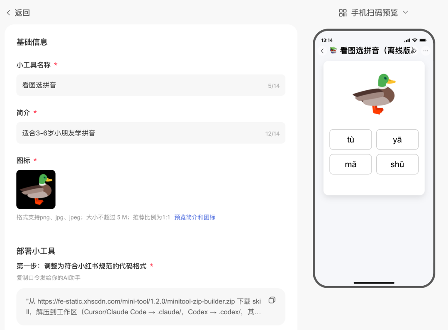Click the 第一步 step heading text
Viewport: 448px width, 330px height.
point(81,266)
